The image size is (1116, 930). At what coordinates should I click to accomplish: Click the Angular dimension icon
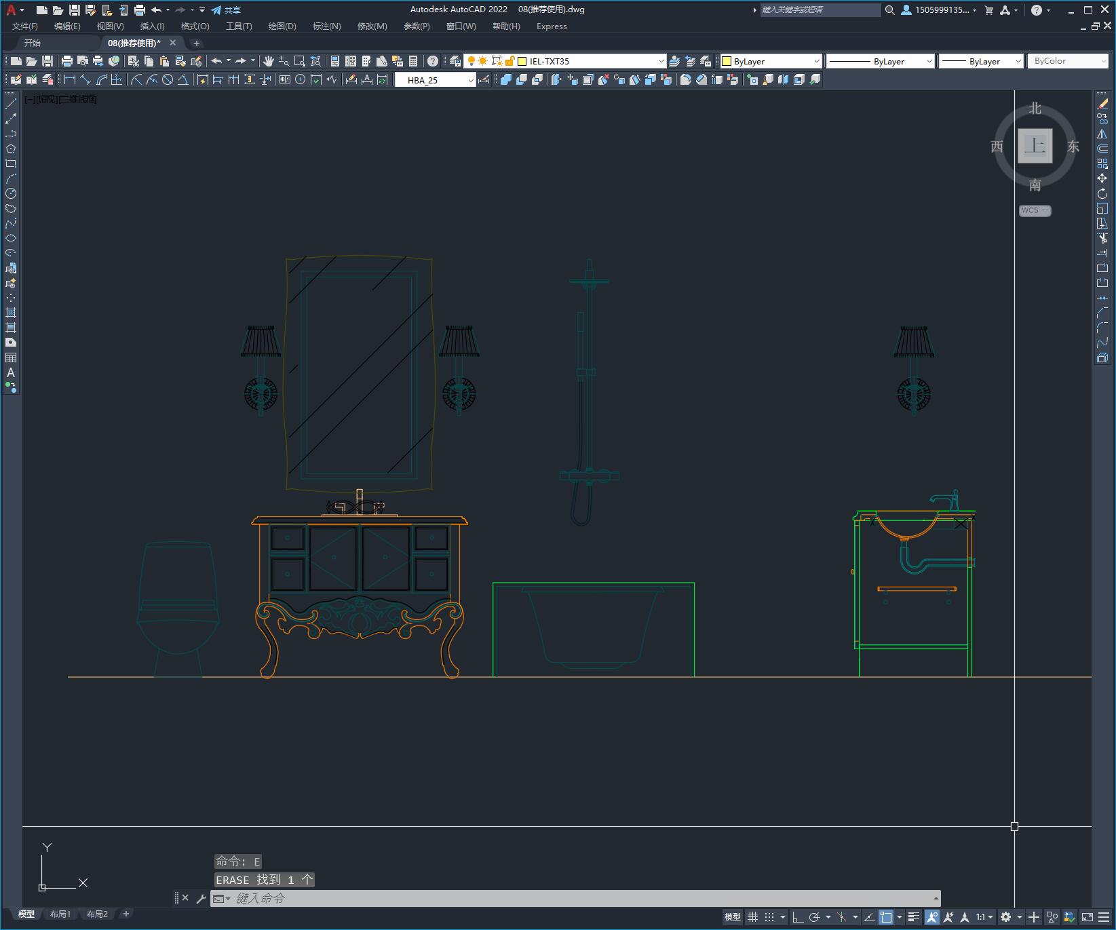point(183,79)
